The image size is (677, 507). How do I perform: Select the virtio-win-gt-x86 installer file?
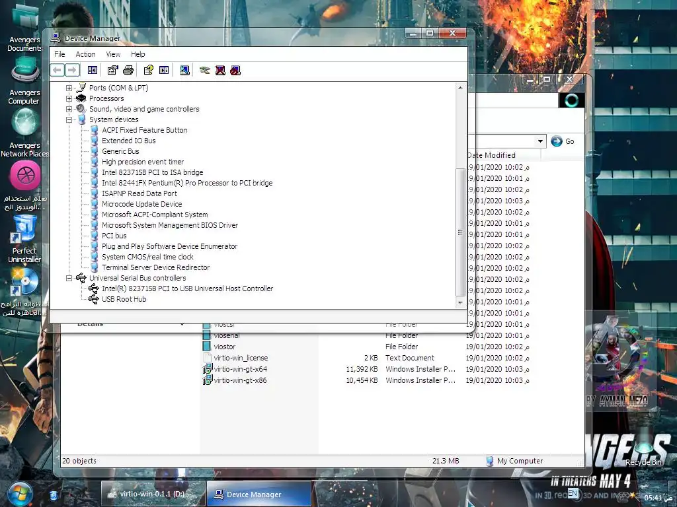click(x=235, y=380)
